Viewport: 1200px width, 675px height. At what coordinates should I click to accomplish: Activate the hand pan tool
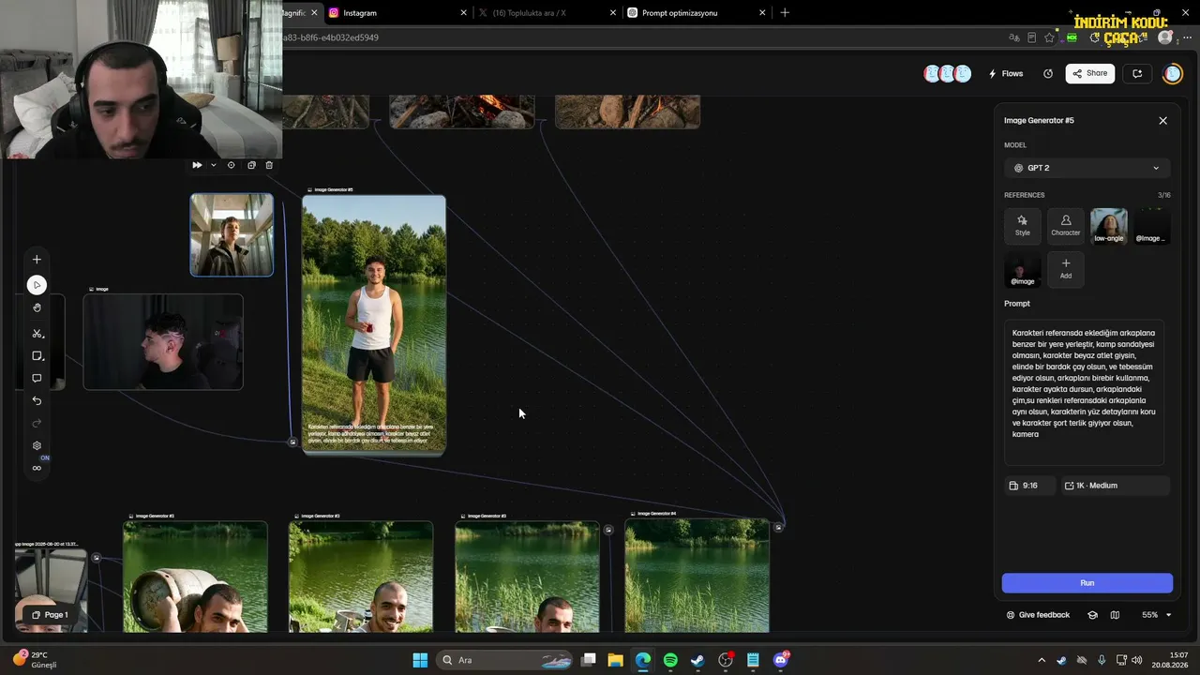tap(37, 307)
